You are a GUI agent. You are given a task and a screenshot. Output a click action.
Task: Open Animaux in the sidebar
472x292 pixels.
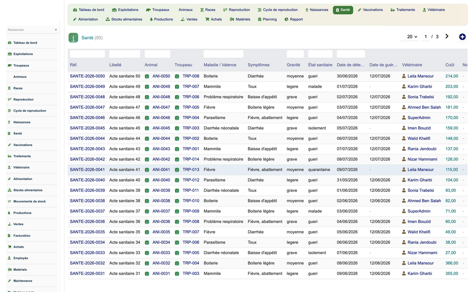20,77
